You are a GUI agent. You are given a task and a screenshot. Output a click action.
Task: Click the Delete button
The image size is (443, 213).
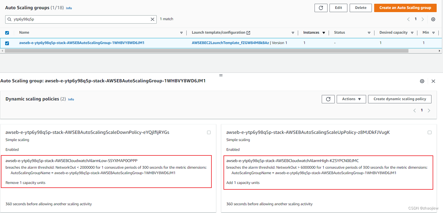[x=361, y=8]
